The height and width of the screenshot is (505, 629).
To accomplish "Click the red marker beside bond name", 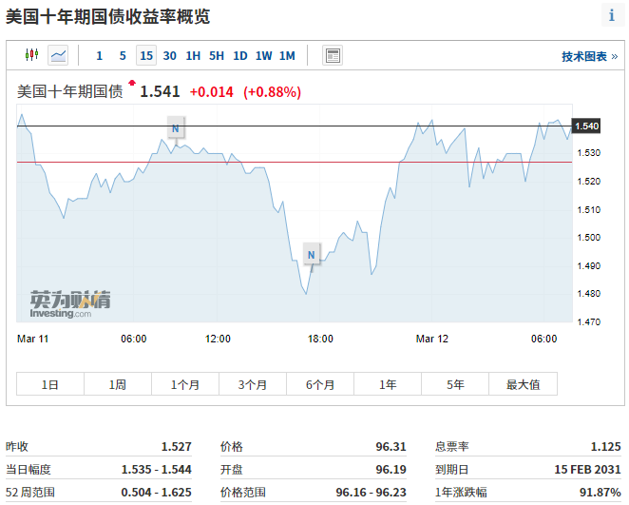I will point(131,84).
